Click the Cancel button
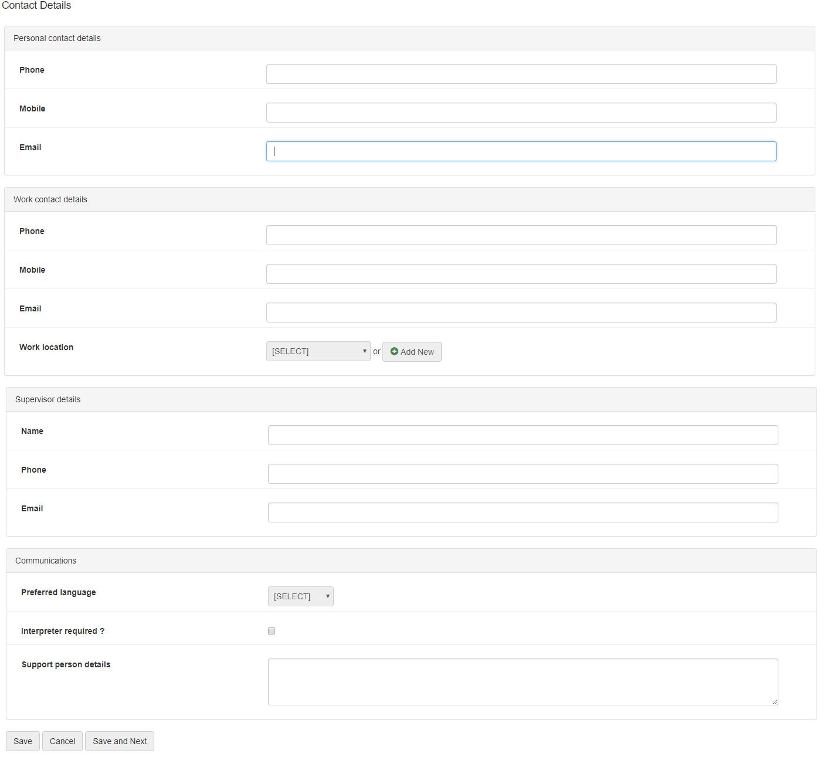Screen dimensions: 820x757 62,741
